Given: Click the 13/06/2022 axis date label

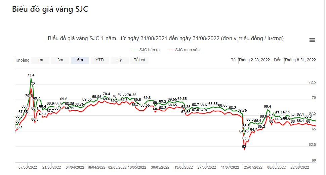Looking at the screenshot, I should (x=184, y=167).
